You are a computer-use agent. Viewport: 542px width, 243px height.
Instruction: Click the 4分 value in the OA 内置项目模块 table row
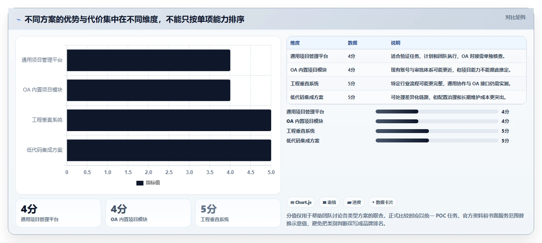[x=352, y=70]
